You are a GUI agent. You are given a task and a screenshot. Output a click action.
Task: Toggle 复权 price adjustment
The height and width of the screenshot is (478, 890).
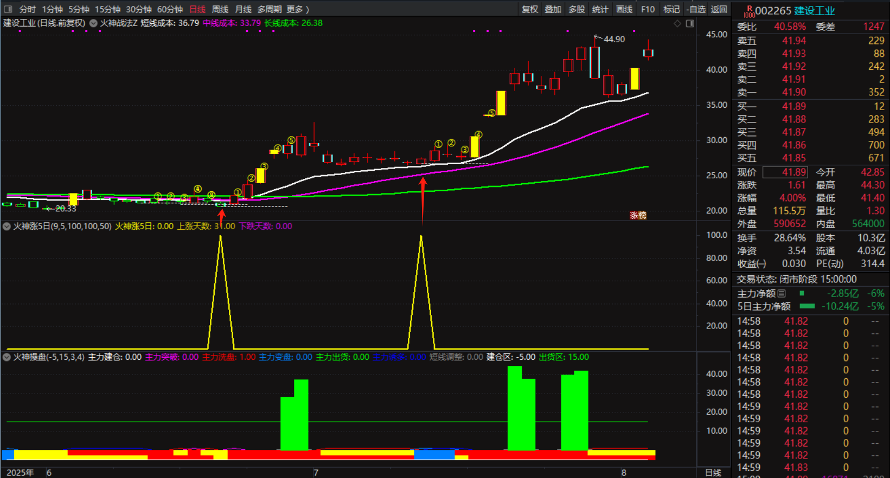pyautogui.click(x=529, y=9)
